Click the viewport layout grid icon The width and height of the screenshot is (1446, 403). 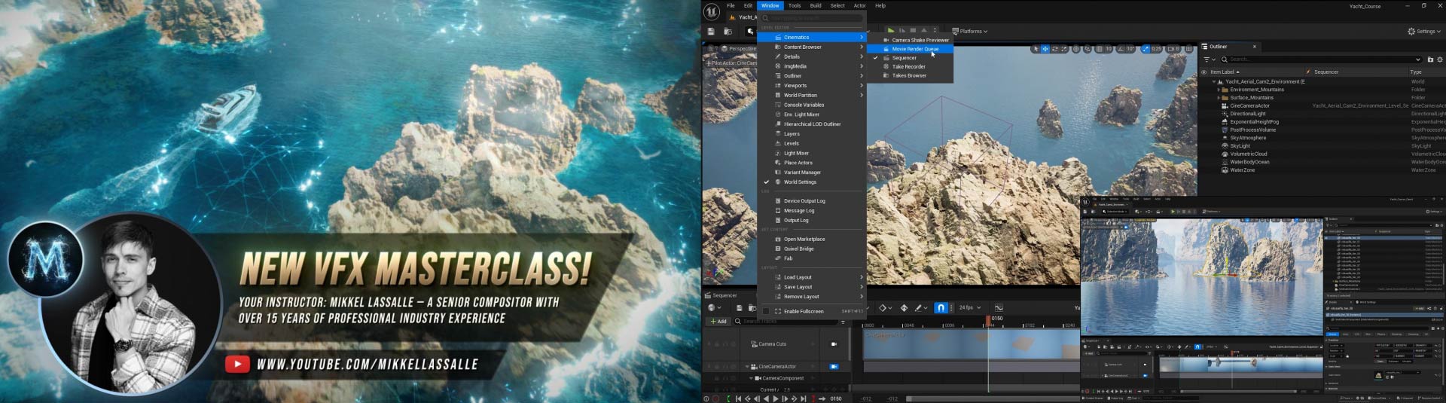[1189, 49]
